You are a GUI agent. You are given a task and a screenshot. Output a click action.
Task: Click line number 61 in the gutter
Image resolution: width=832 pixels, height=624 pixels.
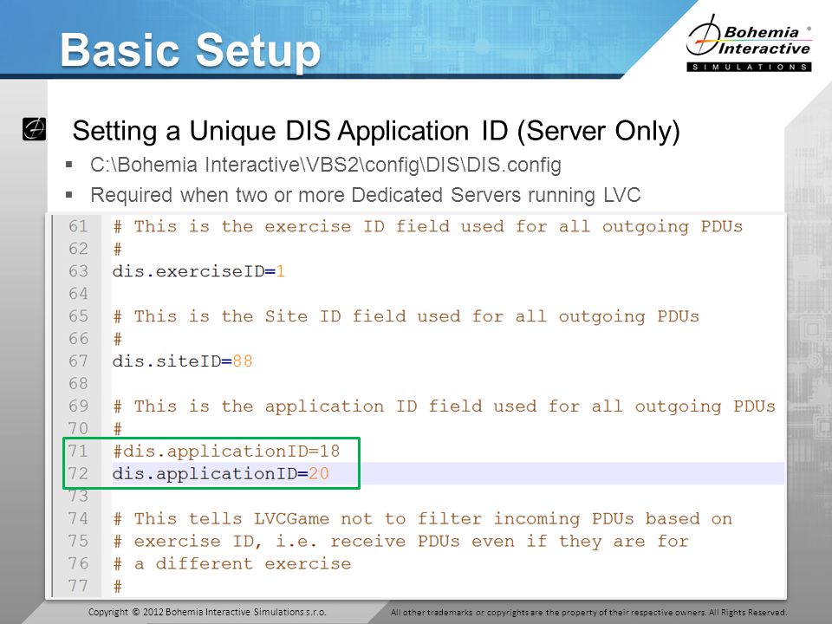pos(78,226)
